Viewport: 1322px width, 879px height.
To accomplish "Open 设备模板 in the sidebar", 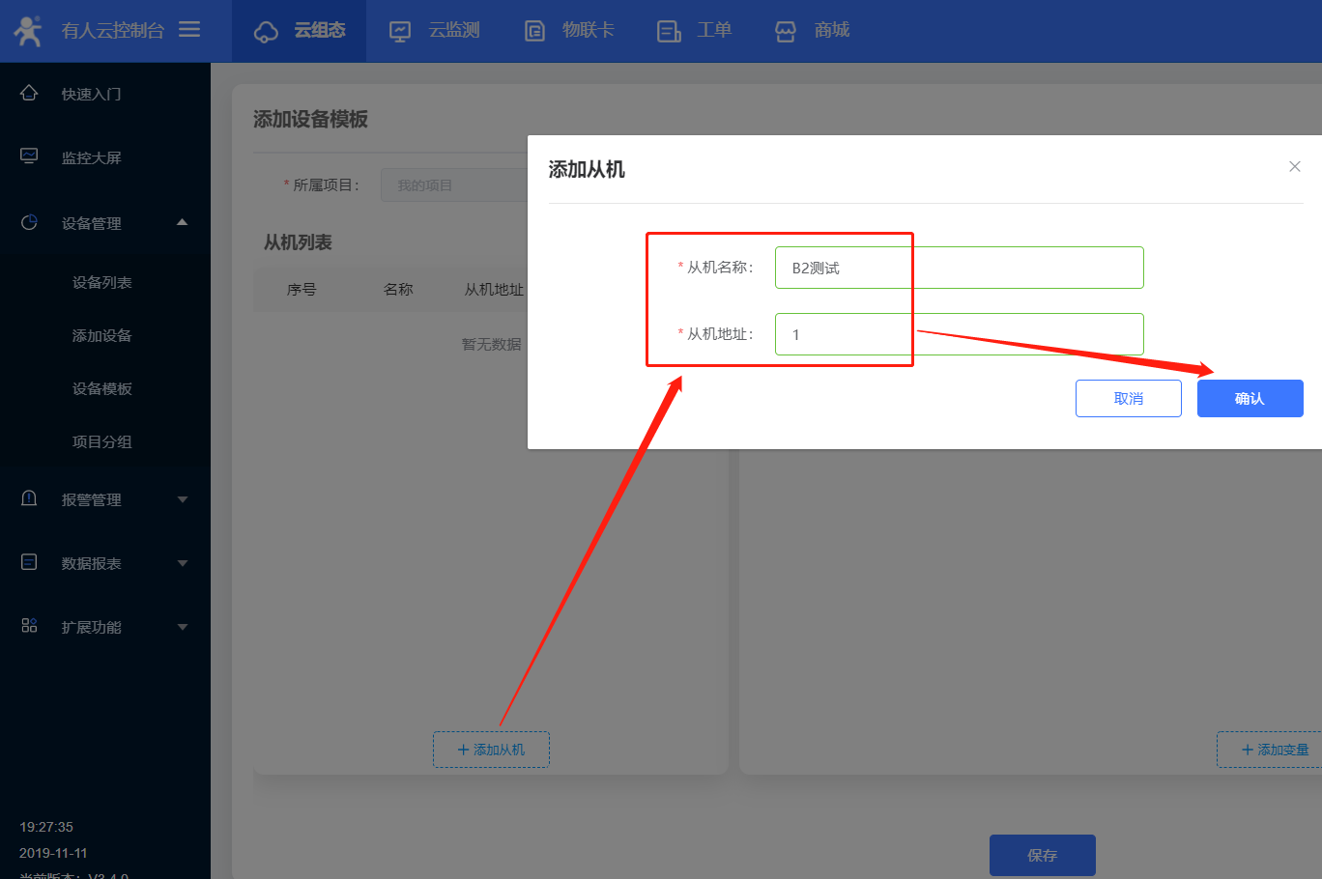I will coord(102,388).
